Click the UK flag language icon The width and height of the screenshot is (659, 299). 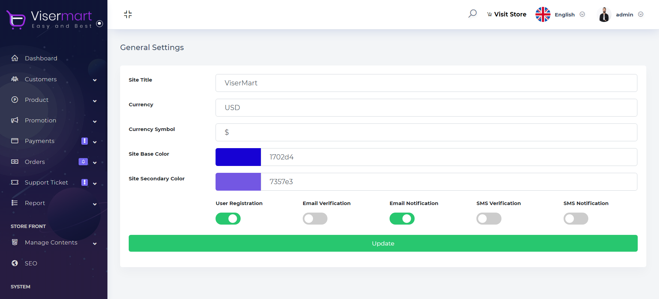pos(543,14)
